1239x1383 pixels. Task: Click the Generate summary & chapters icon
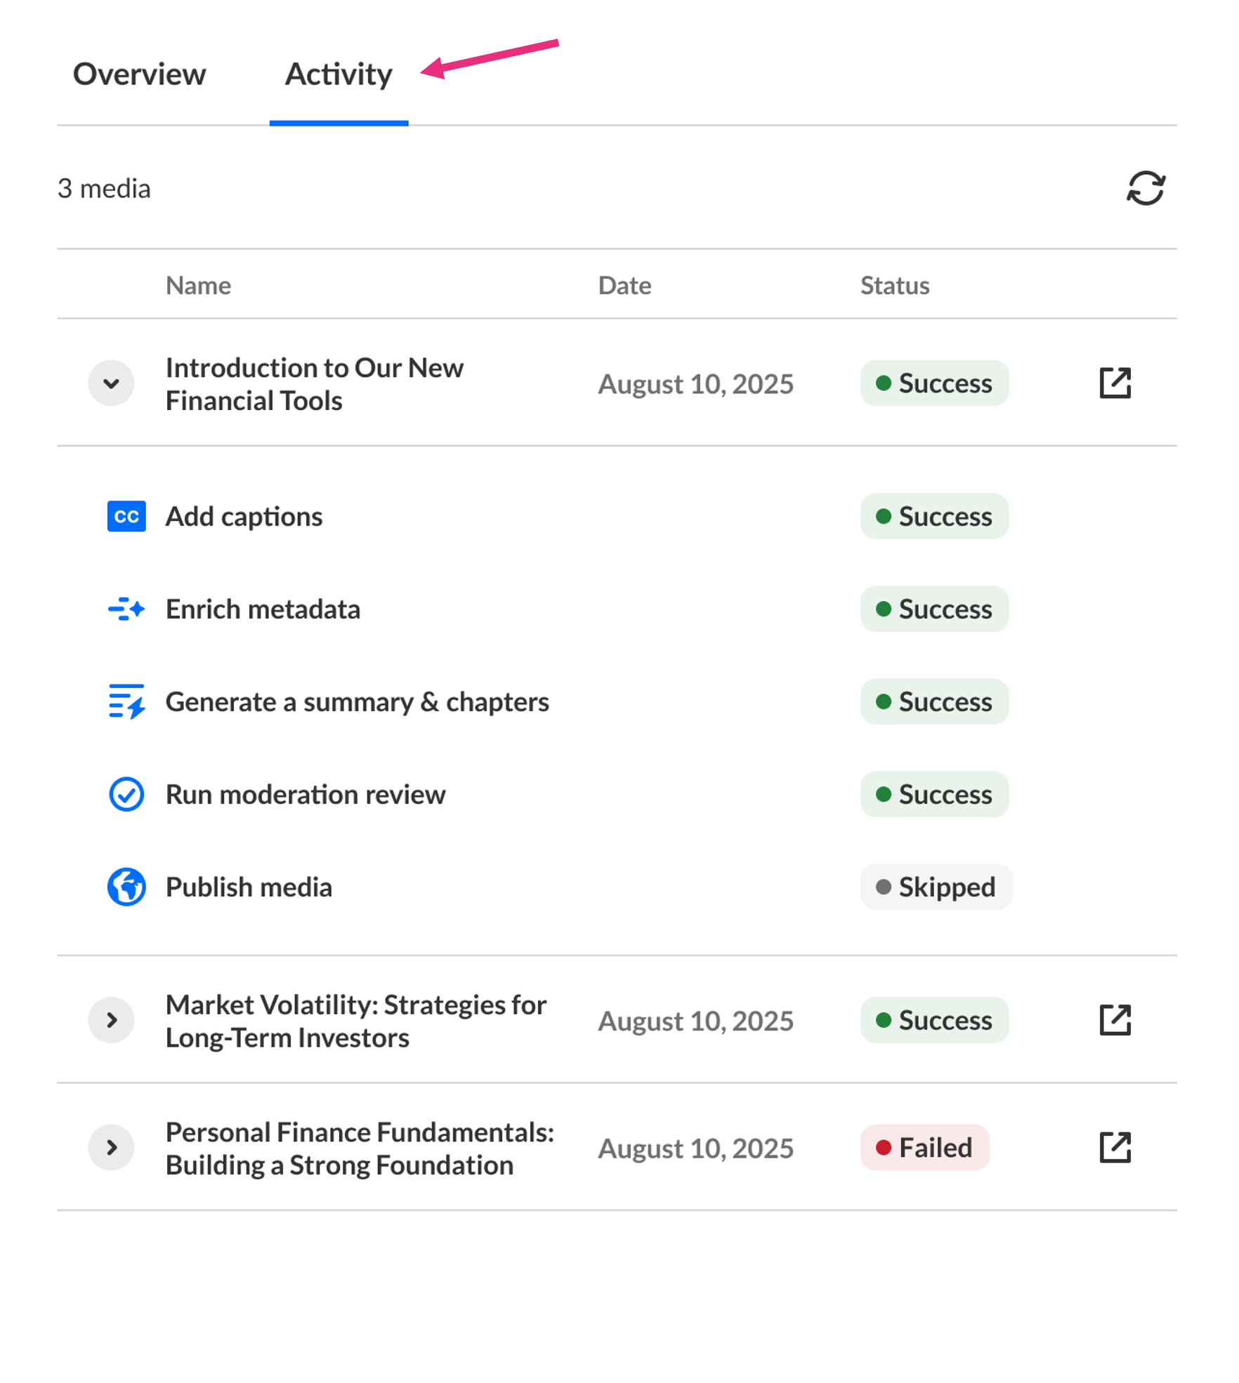(126, 701)
